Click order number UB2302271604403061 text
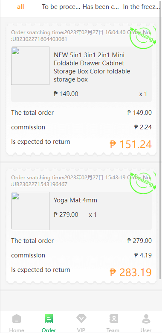 coord(40,39)
